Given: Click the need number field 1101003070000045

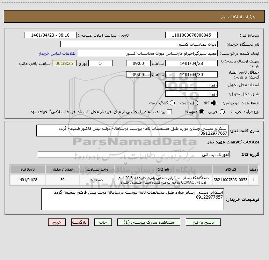Looking at the screenshot, I should pos(191,35).
